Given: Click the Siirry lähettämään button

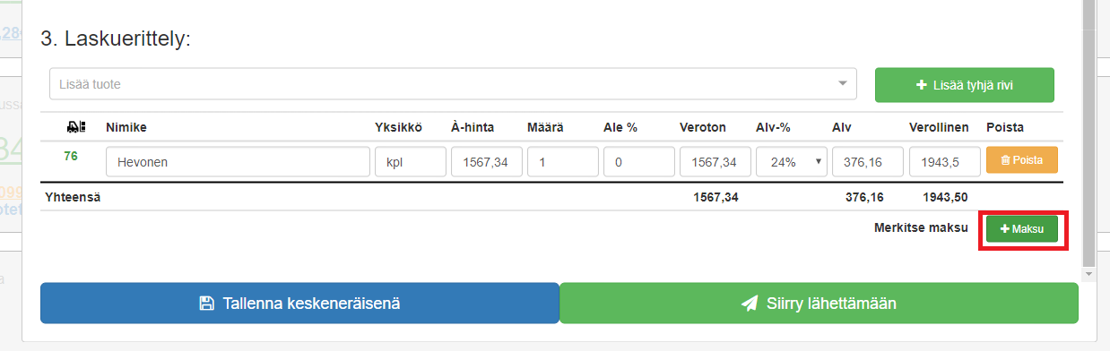Looking at the screenshot, I should (819, 303).
